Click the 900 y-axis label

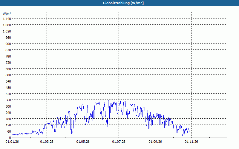[x=8, y=44]
